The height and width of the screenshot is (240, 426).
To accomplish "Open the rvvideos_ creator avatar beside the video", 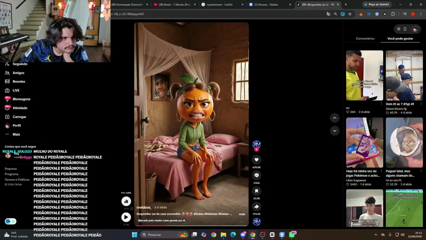I will coord(257,144).
